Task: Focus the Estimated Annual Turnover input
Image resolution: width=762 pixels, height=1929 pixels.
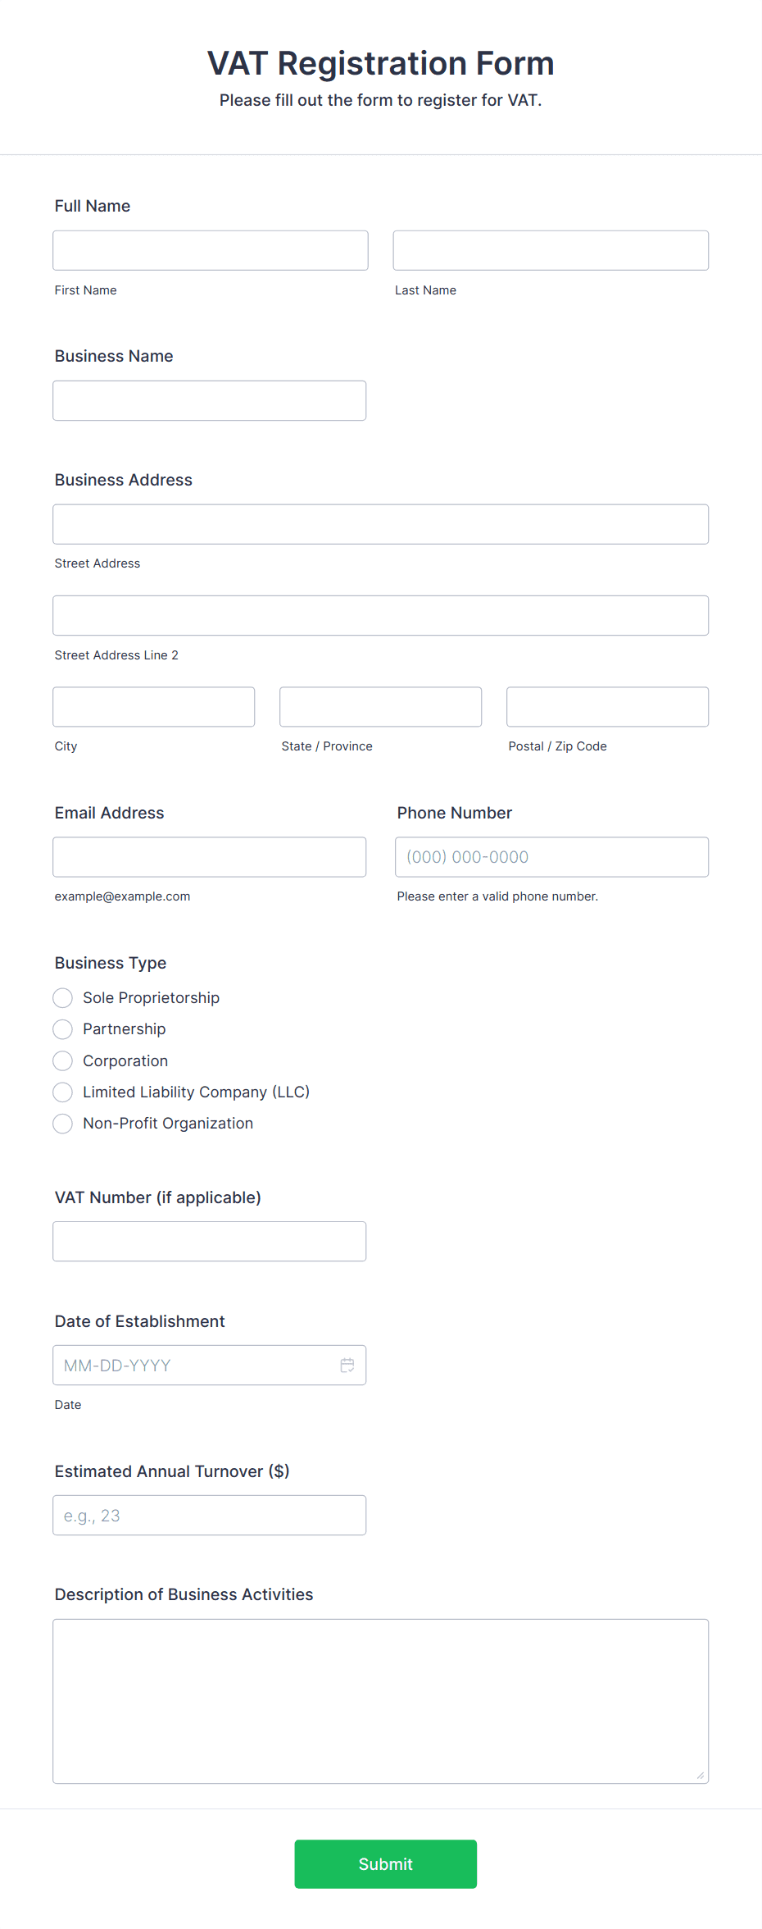Action: click(x=209, y=1515)
